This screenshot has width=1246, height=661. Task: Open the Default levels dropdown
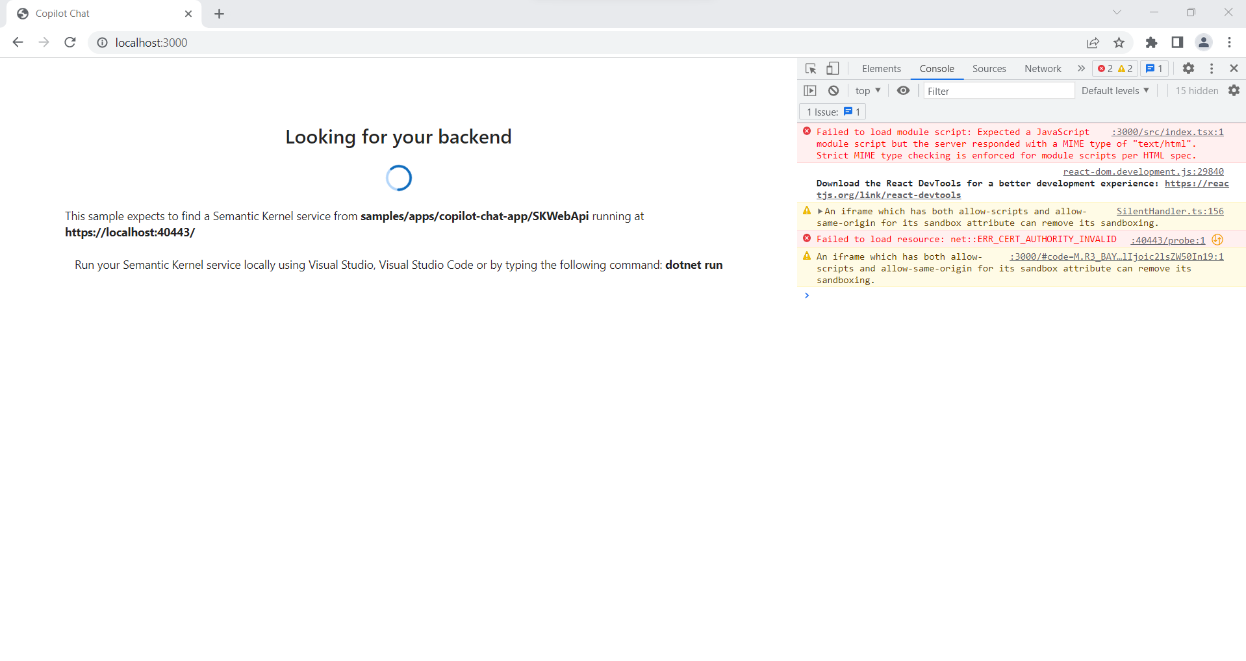(x=1115, y=91)
